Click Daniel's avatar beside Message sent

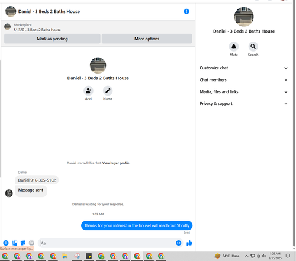(9, 193)
